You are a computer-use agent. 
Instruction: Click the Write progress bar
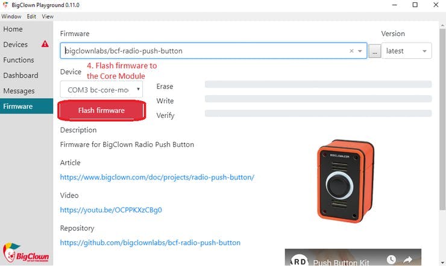(x=318, y=99)
